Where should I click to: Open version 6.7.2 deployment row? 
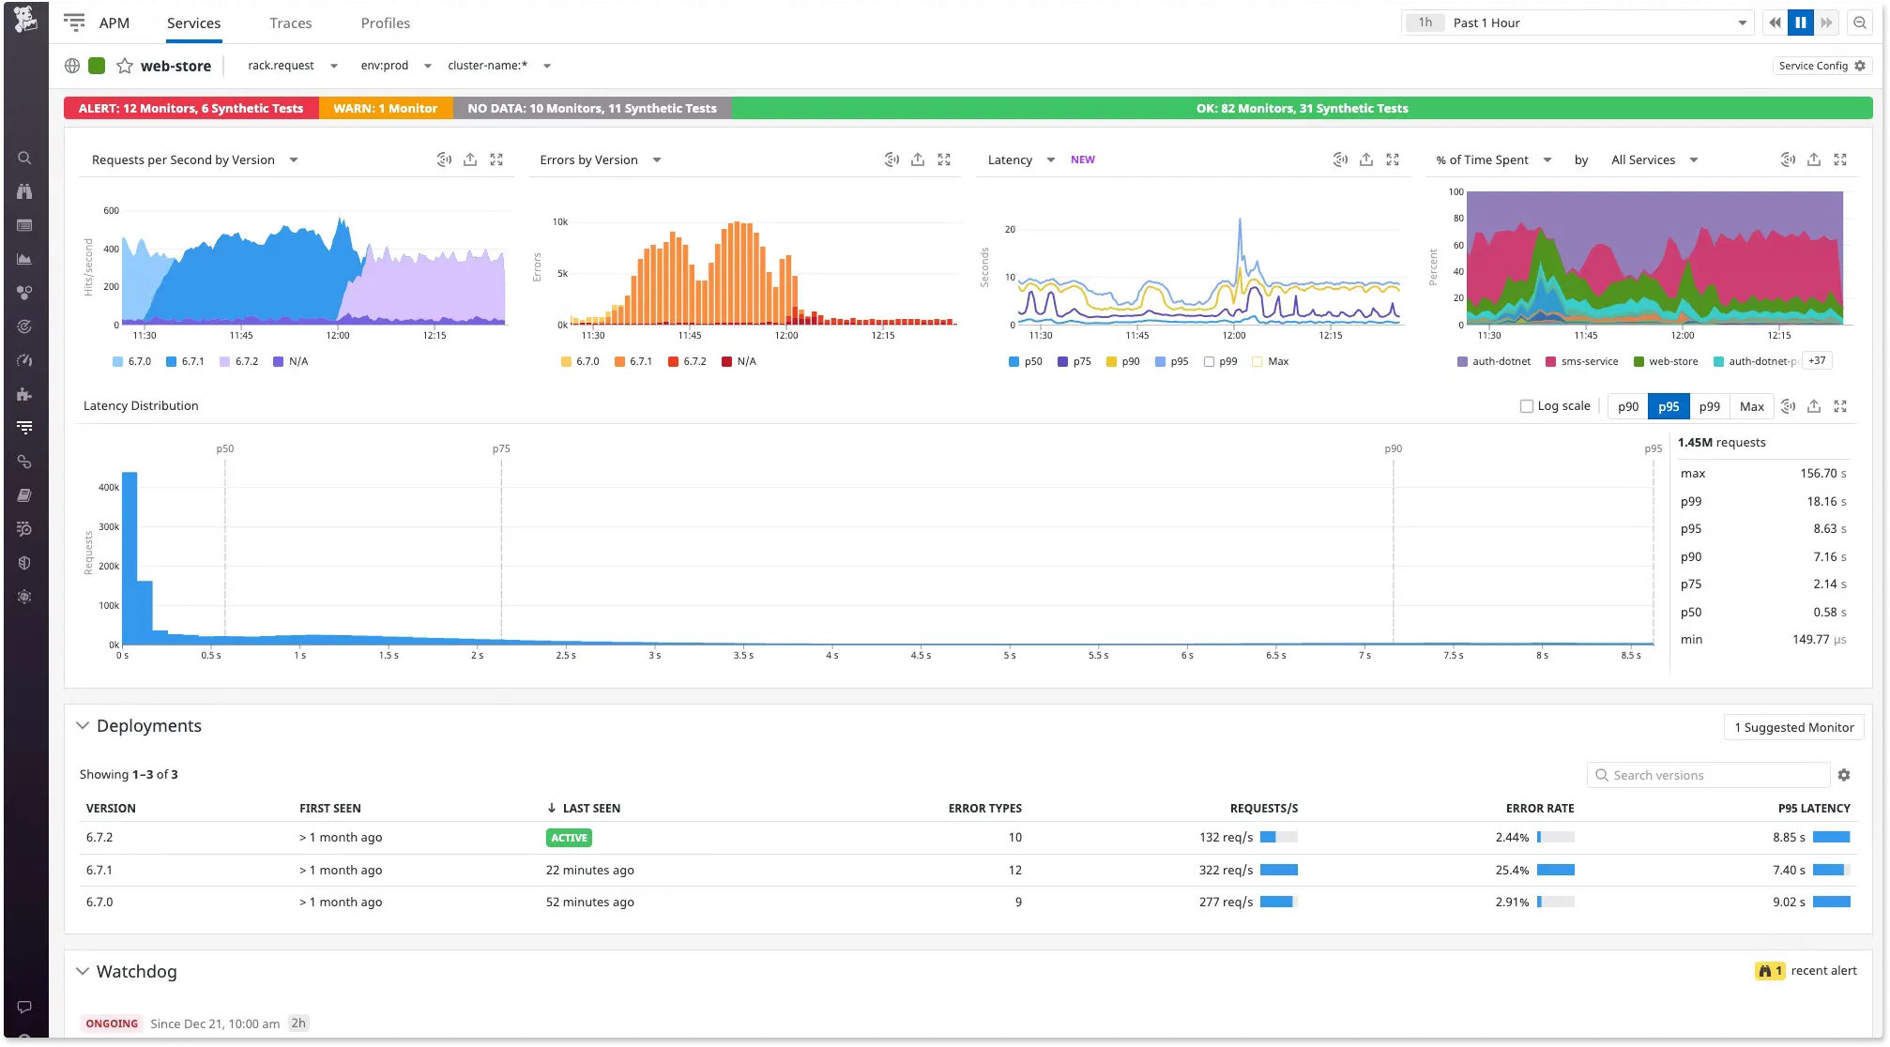(x=968, y=837)
